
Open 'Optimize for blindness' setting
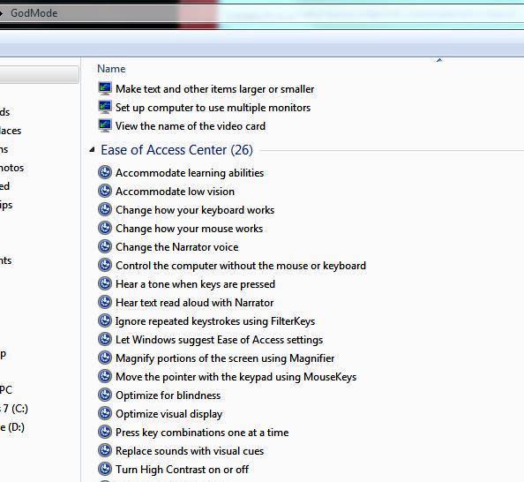coord(168,395)
